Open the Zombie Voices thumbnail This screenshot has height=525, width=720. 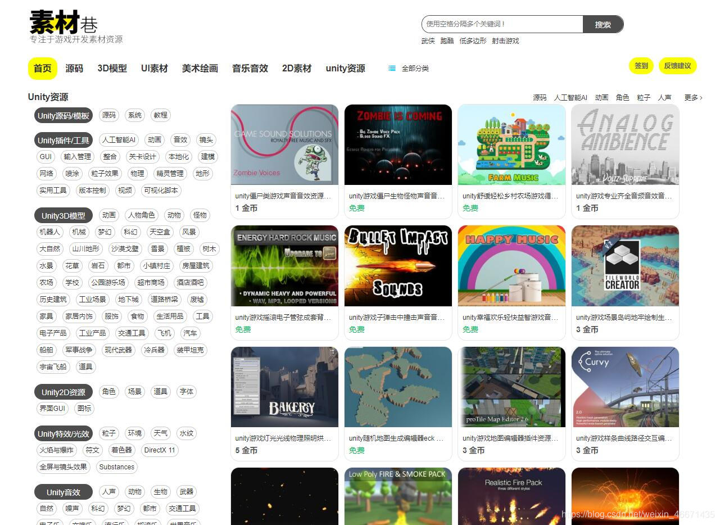coord(285,144)
